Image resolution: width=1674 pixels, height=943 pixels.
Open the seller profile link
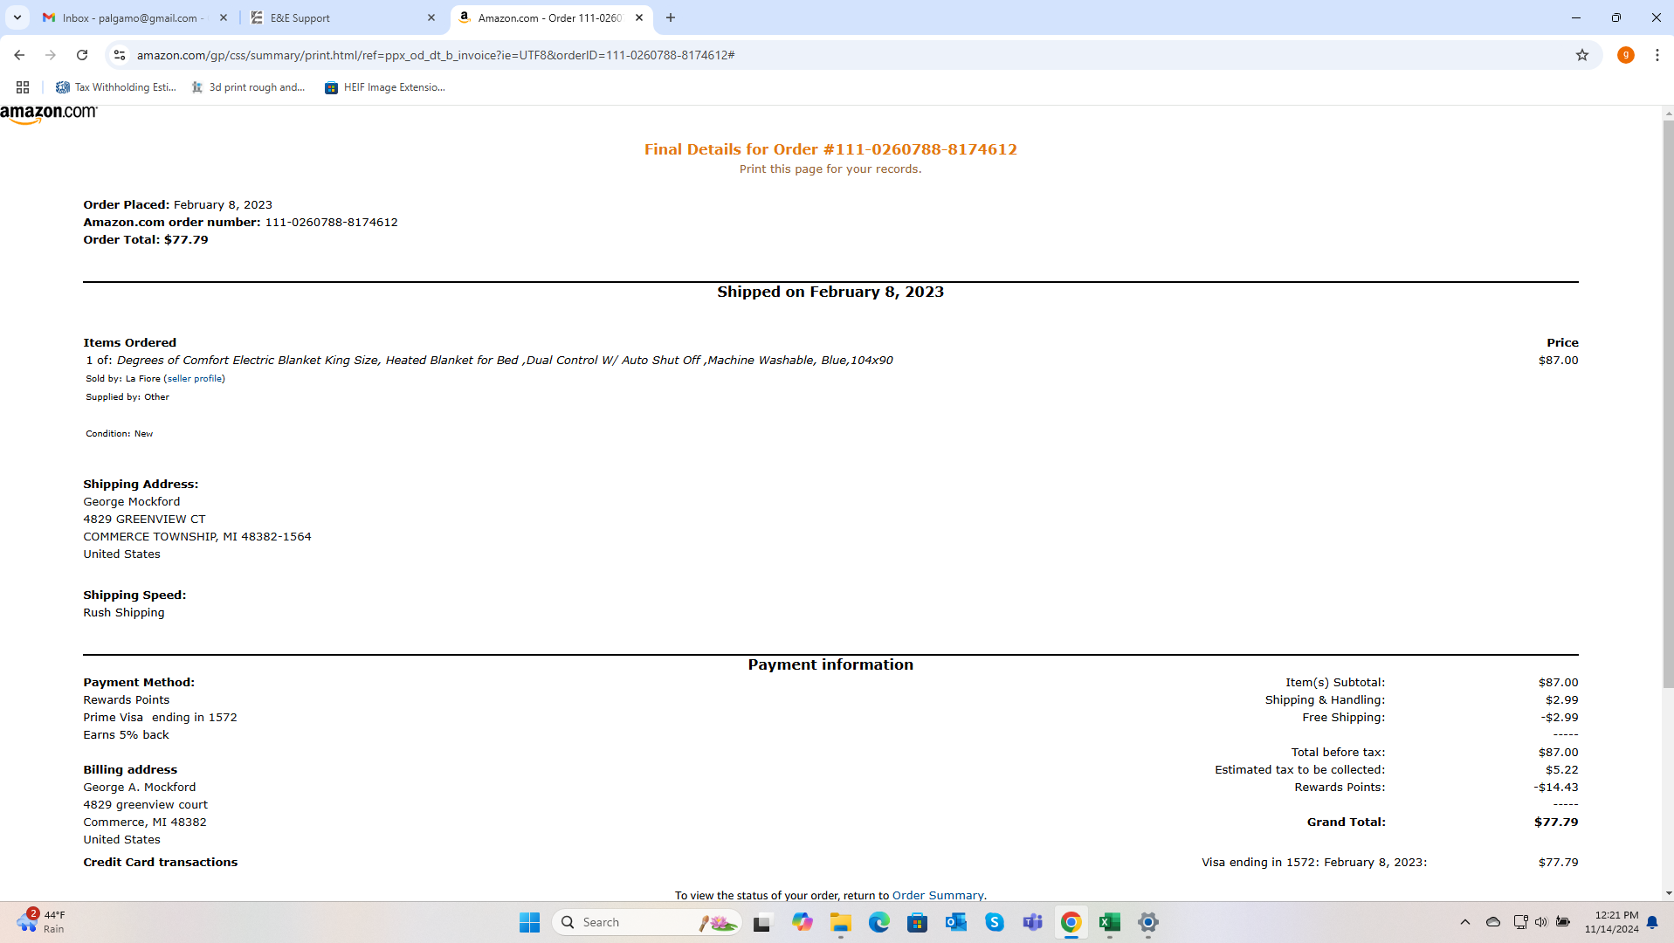click(x=194, y=378)
